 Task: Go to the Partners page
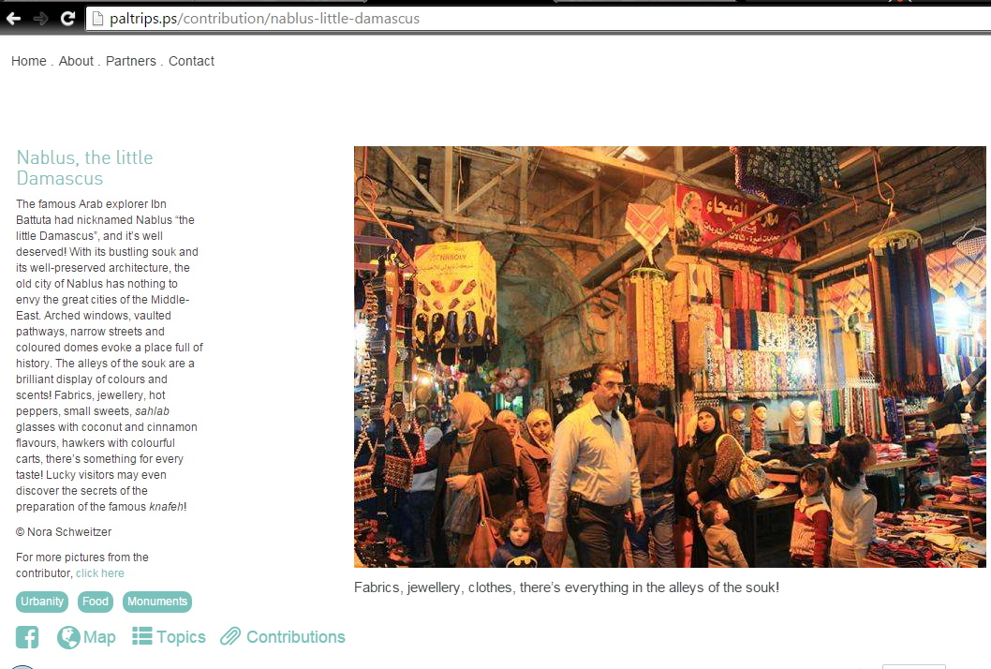(x=131, y=61)
